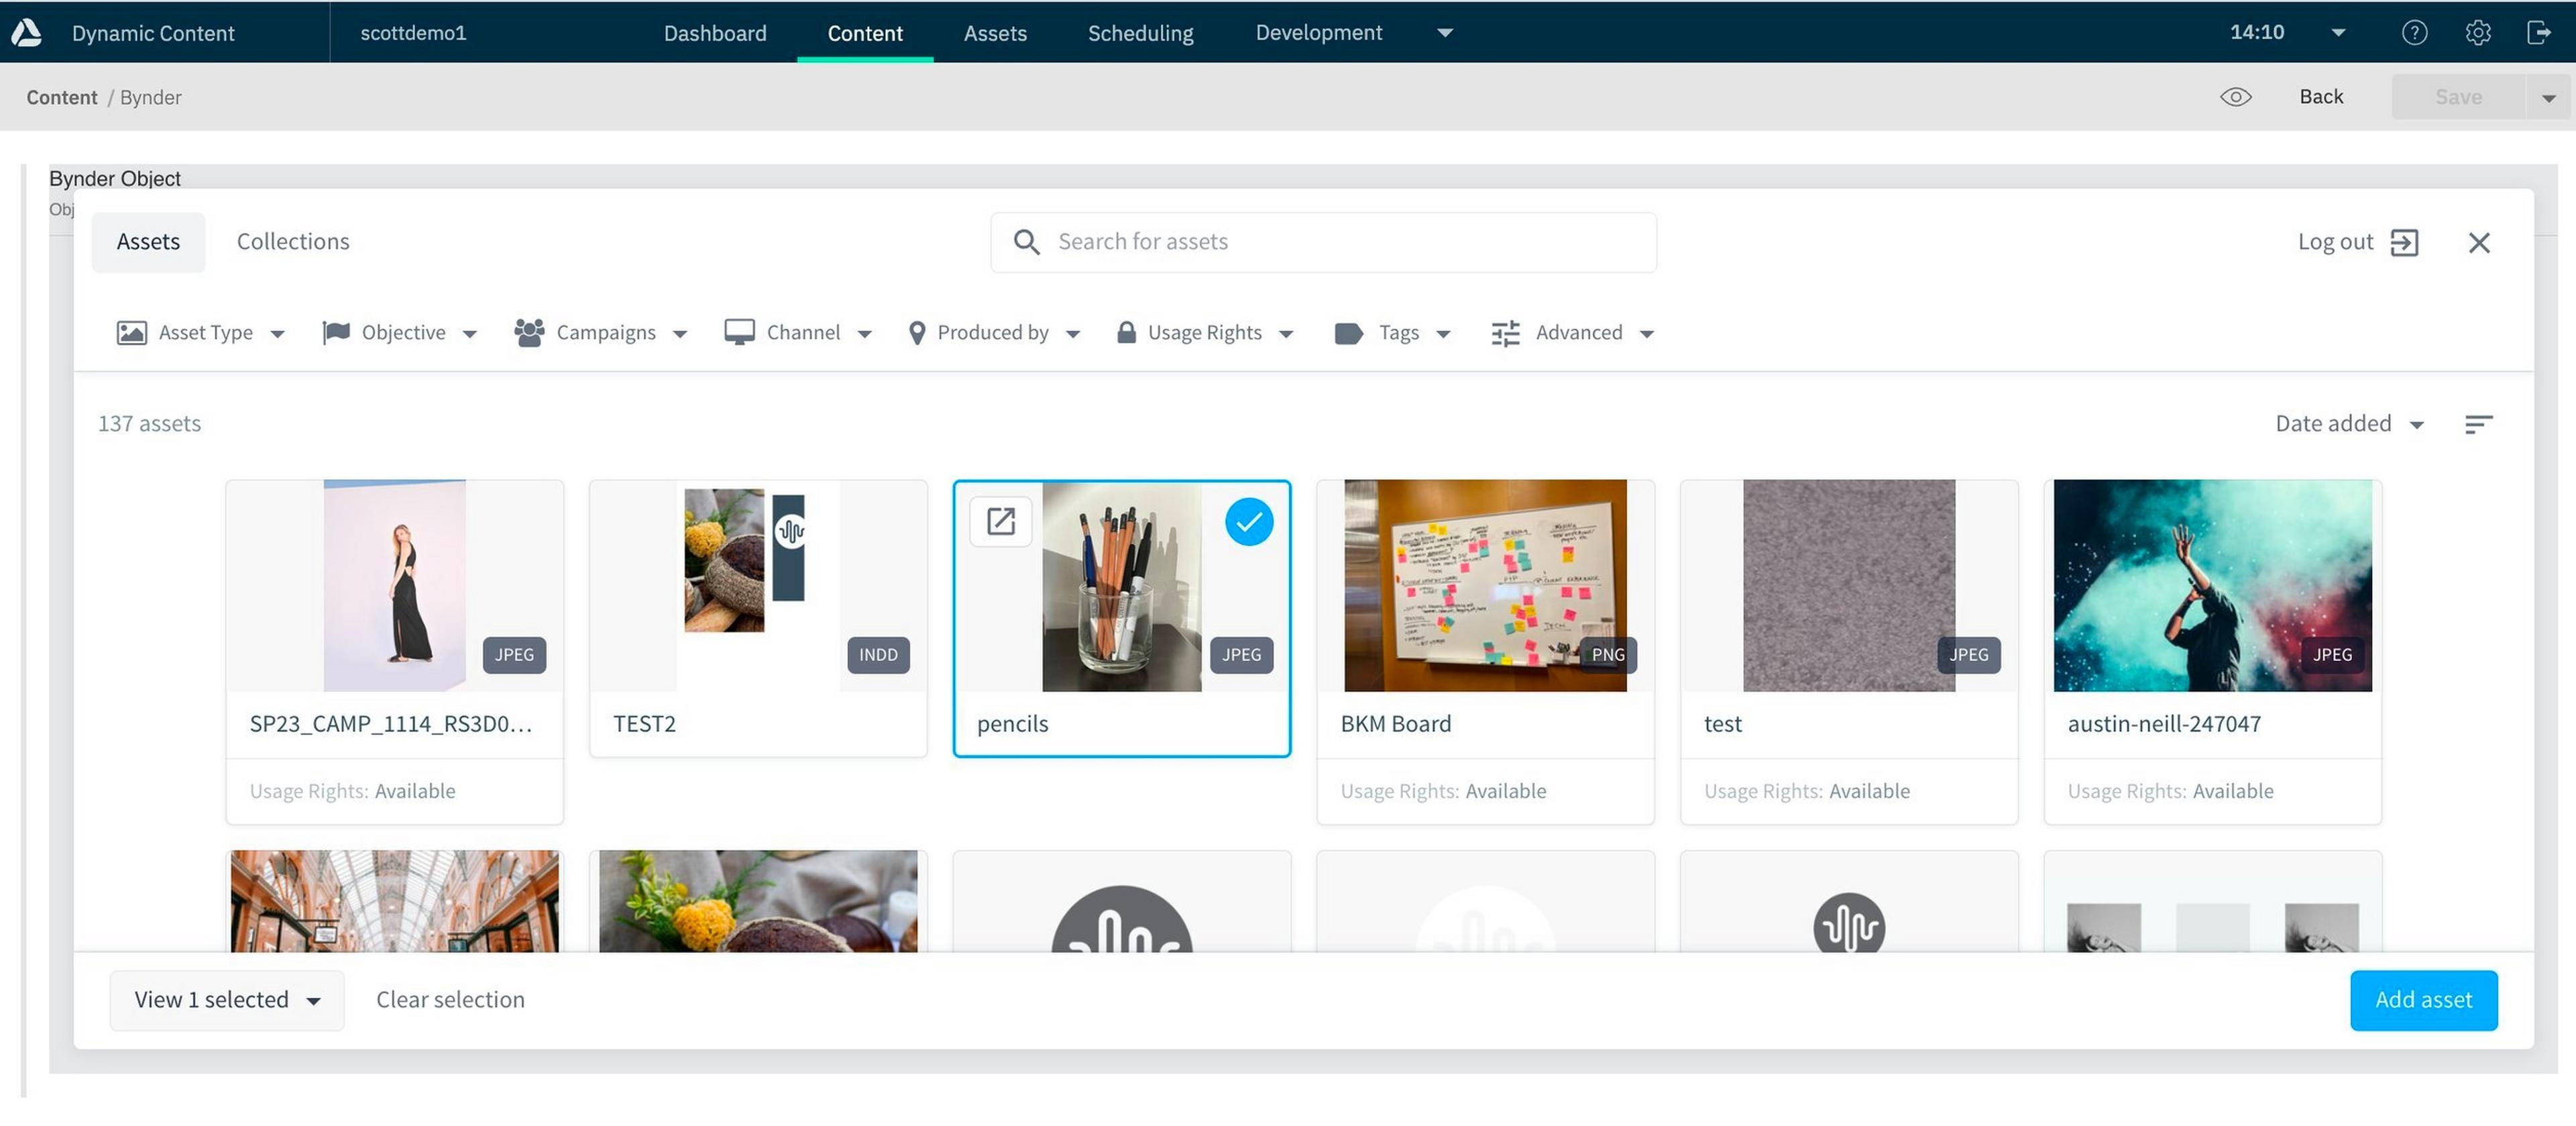The image size is (2576, 1126).
Task: Click the preview eye icon
Action: pos(2235,97)
